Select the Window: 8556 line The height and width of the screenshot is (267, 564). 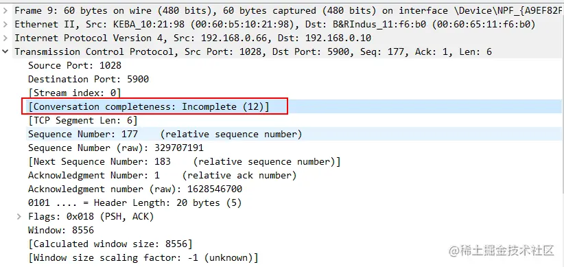61,231
